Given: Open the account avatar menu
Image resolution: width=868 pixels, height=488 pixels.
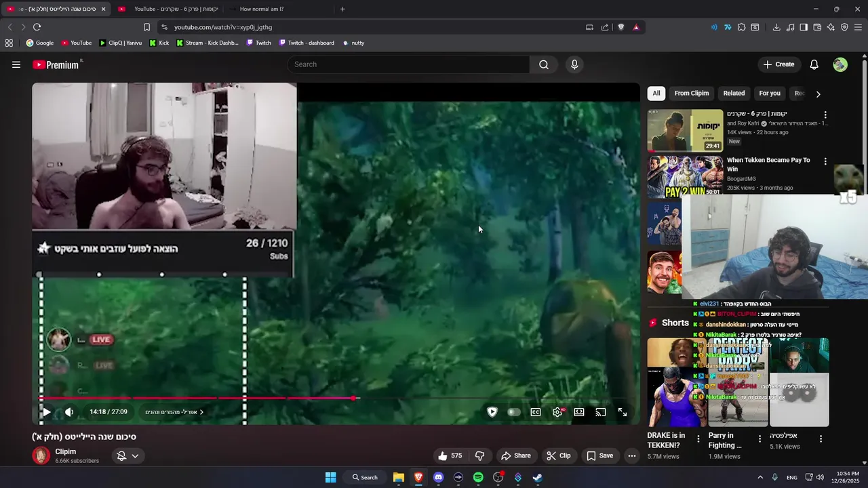Looking at the screenshot, I should coord(840,64).
